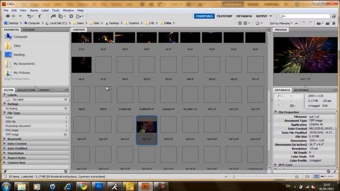This screenshot has width=340, height=191.
Task: Expand the Date Created filter section
Action: coord(5,144)
